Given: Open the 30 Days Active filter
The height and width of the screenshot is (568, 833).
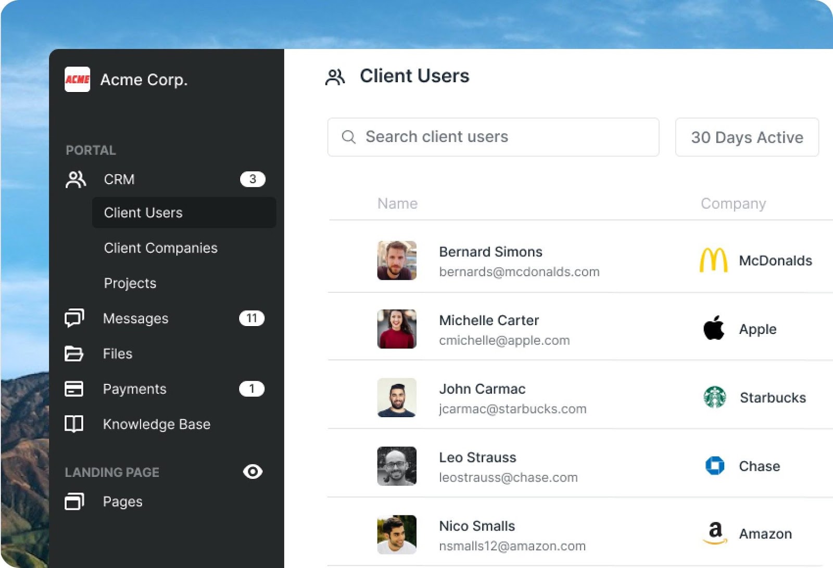Looking at the screenshot, I should (x=747, y=137).
